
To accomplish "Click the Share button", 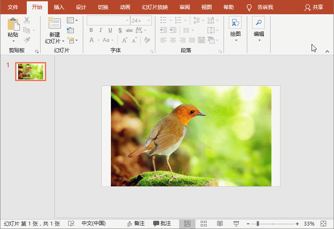I will [314, 7].
